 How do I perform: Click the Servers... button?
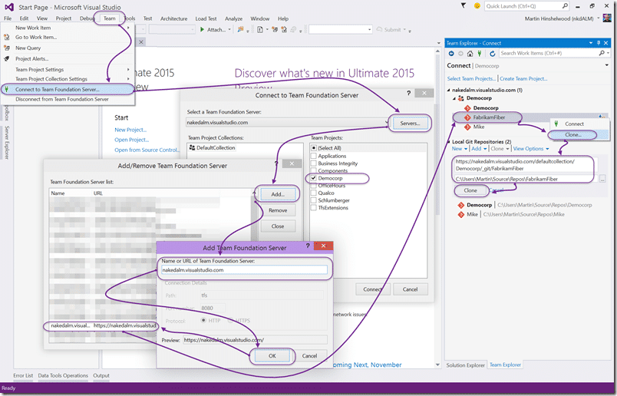point(410,124)
